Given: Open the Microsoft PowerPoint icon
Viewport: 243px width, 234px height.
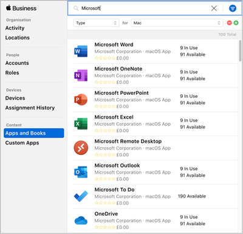Looking at the screenshot, I should (x=81, y=100).
